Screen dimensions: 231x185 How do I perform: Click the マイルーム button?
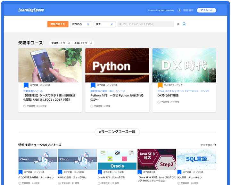coord(206,10)
